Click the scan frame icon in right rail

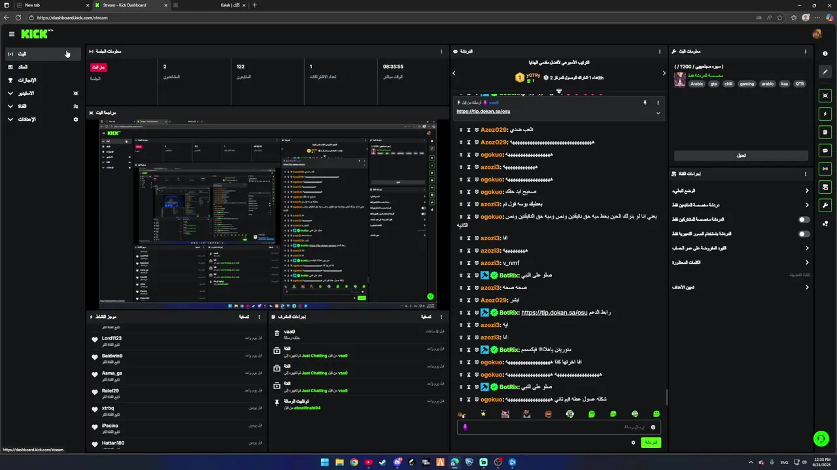[x=825, y=95]
